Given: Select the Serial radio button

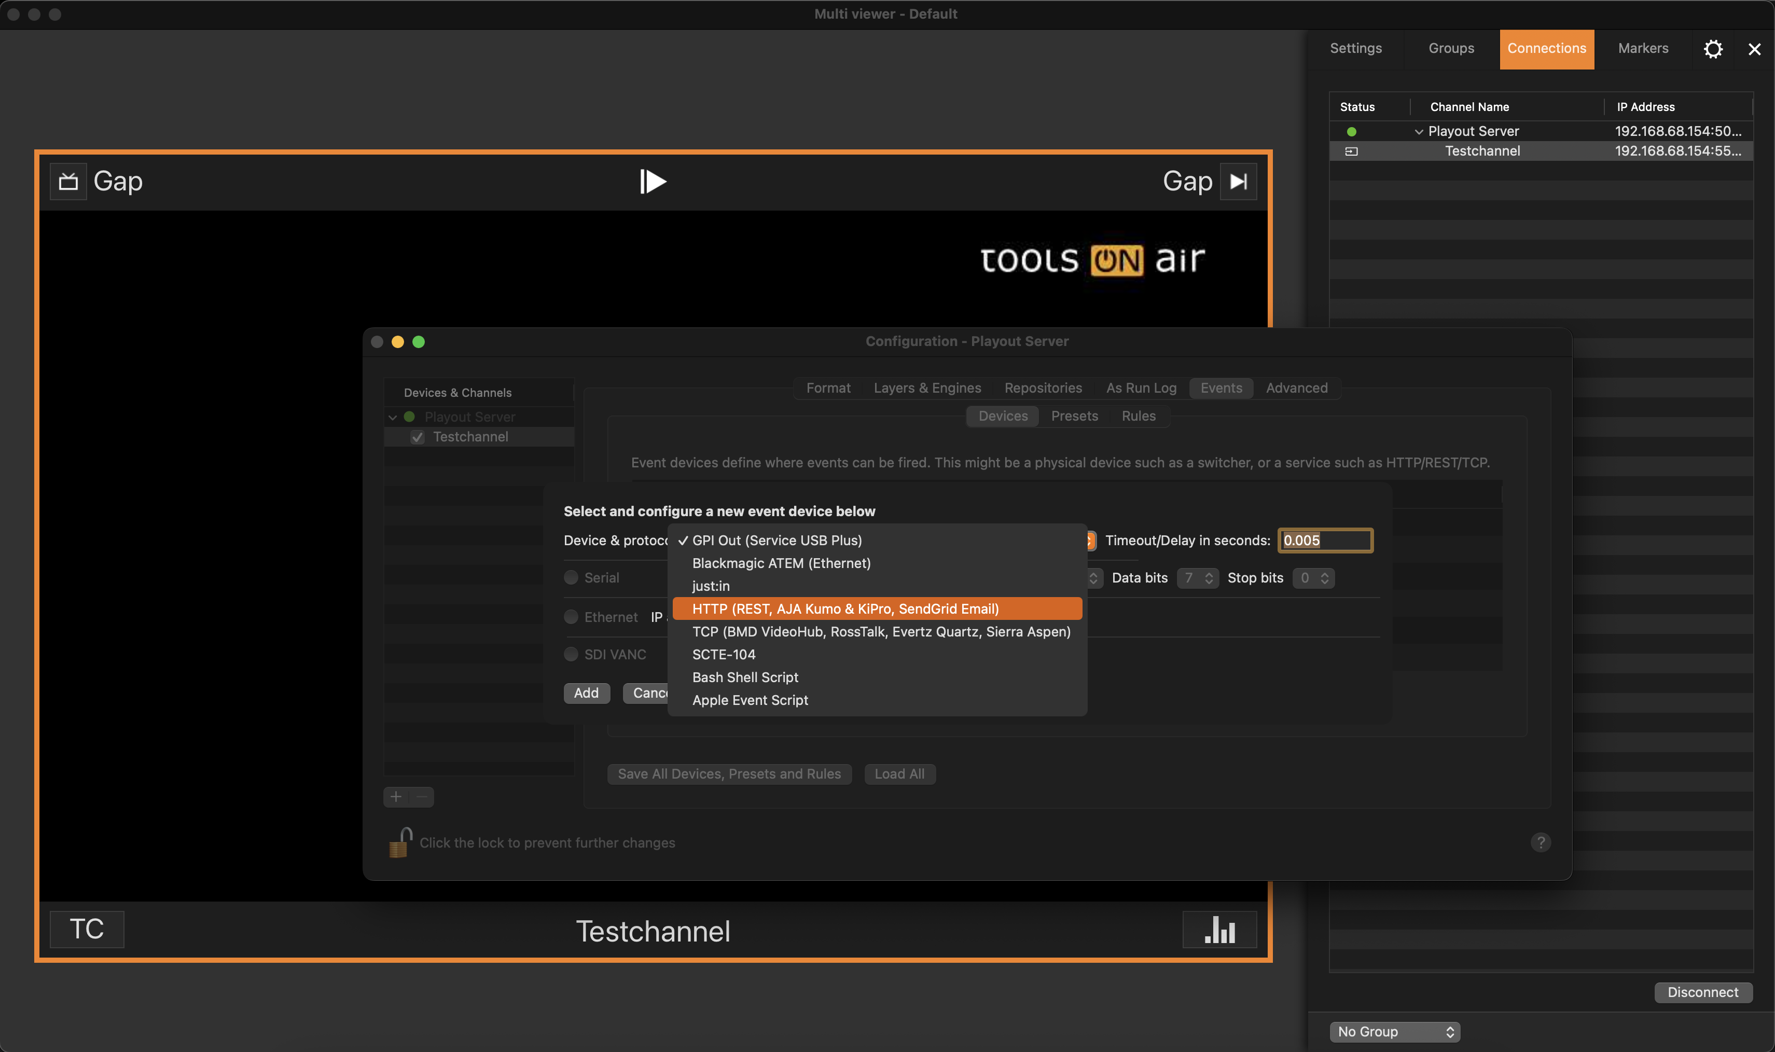Looking at the screenshot, I should tap(571, 578).
